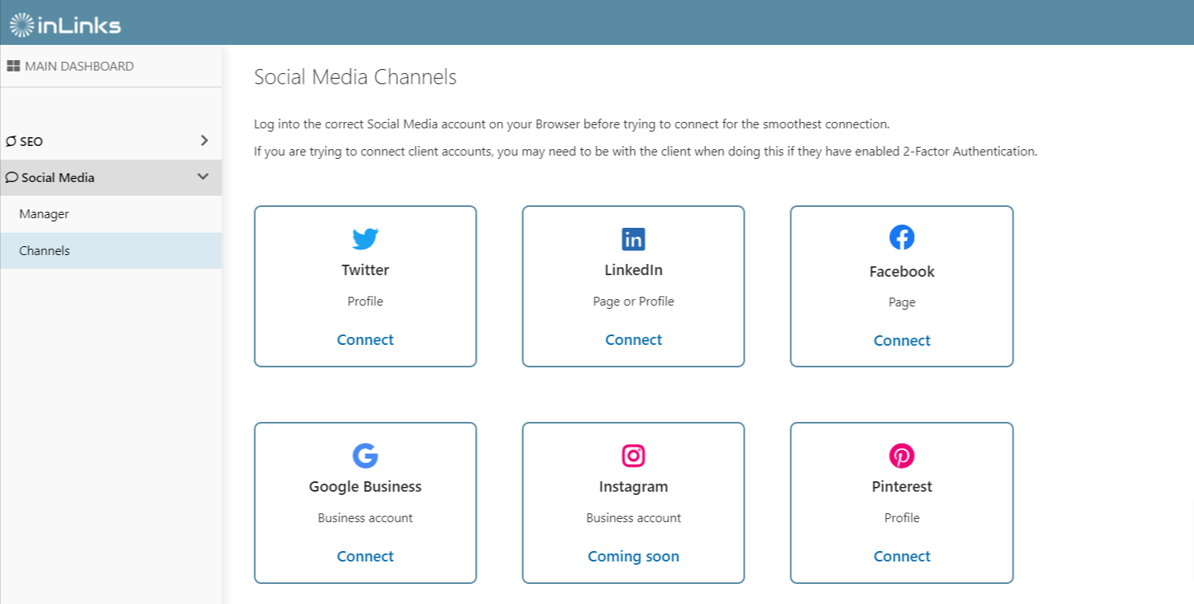Click the Instagram card title

tap(633, 486)
